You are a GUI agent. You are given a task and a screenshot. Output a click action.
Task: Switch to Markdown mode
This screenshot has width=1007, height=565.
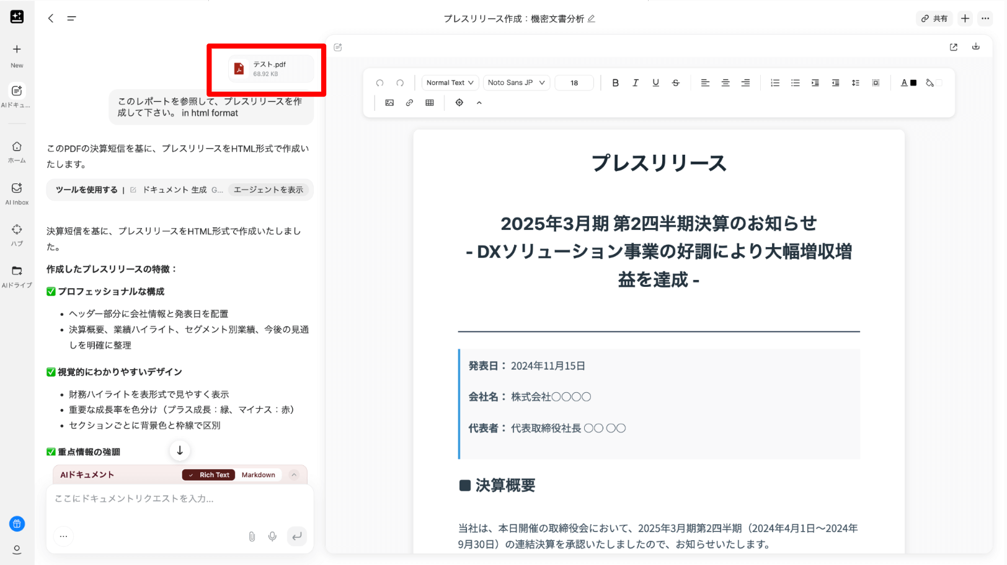pyautogui.click(x=258, y=475)
